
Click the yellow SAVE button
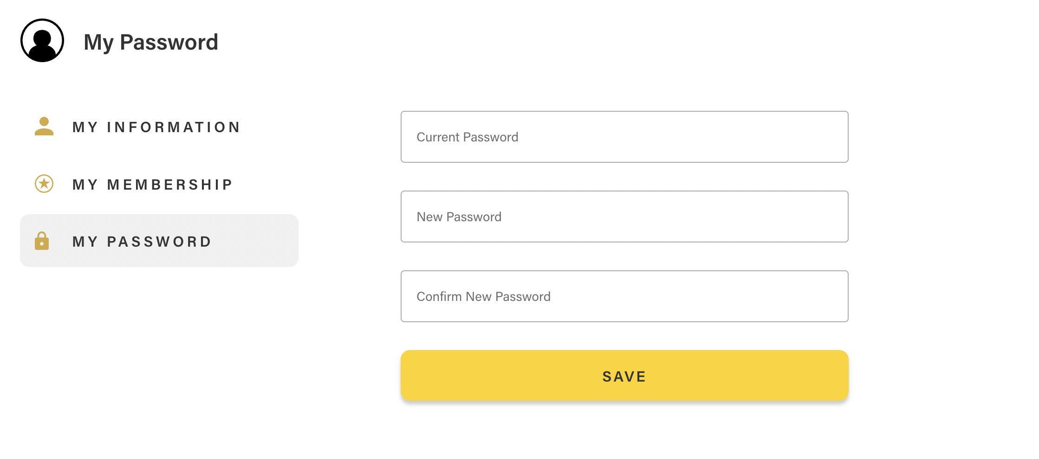point(624,376)
